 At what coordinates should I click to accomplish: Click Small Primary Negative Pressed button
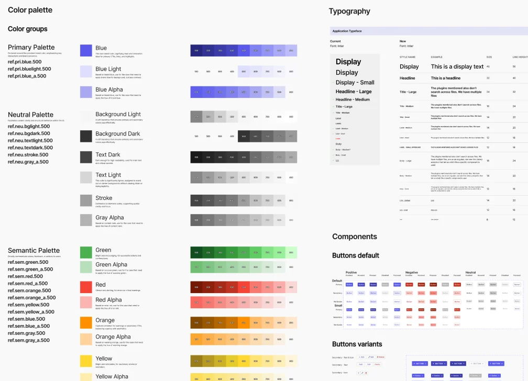(x=433, y=310)
